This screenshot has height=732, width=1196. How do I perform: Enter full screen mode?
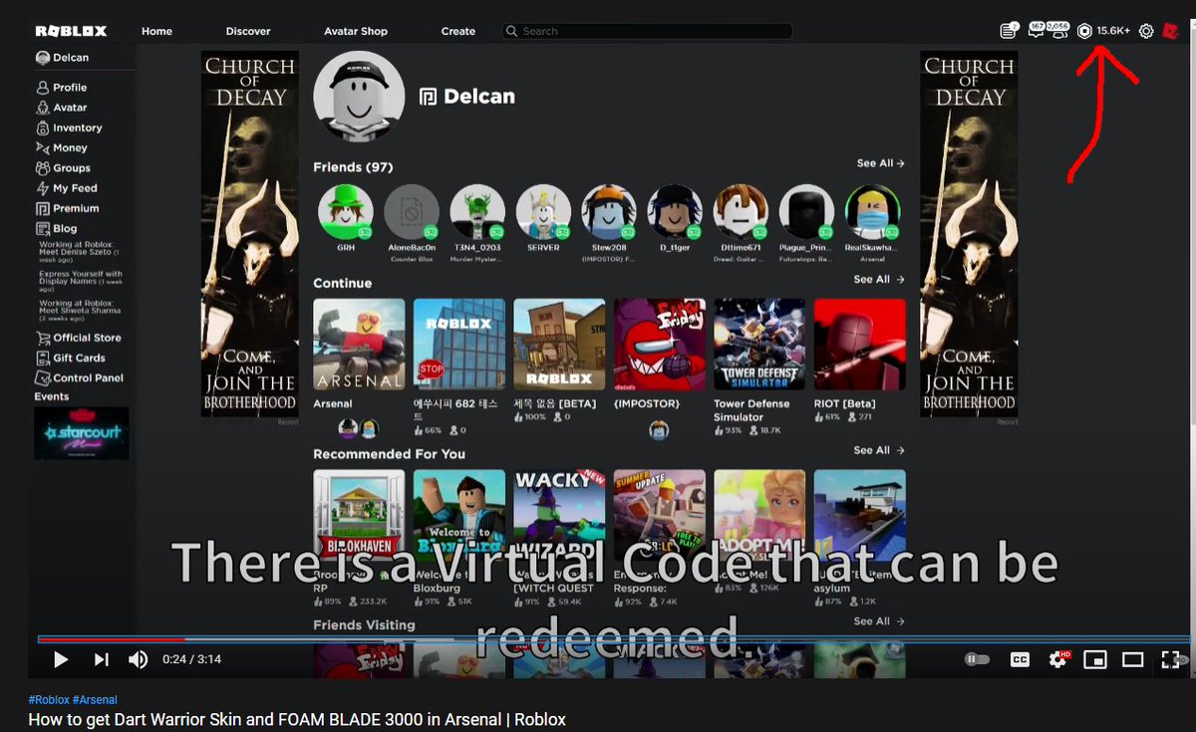[1170, 659]
